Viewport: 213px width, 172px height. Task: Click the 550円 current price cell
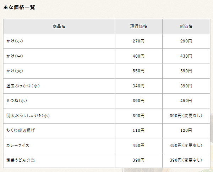click(138, 71)
